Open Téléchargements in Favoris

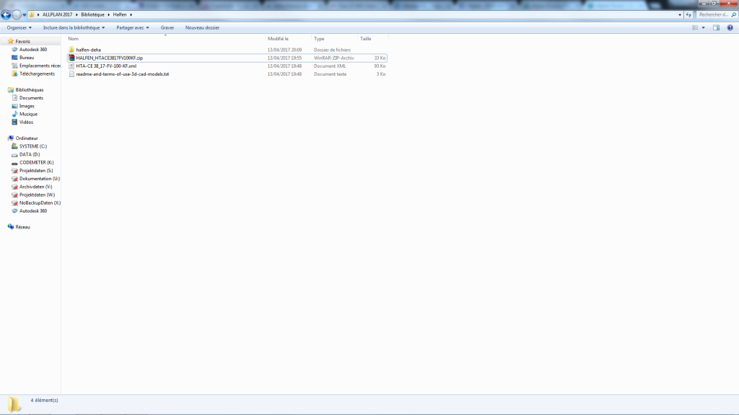pyautogui.click(x=37, y=73)
